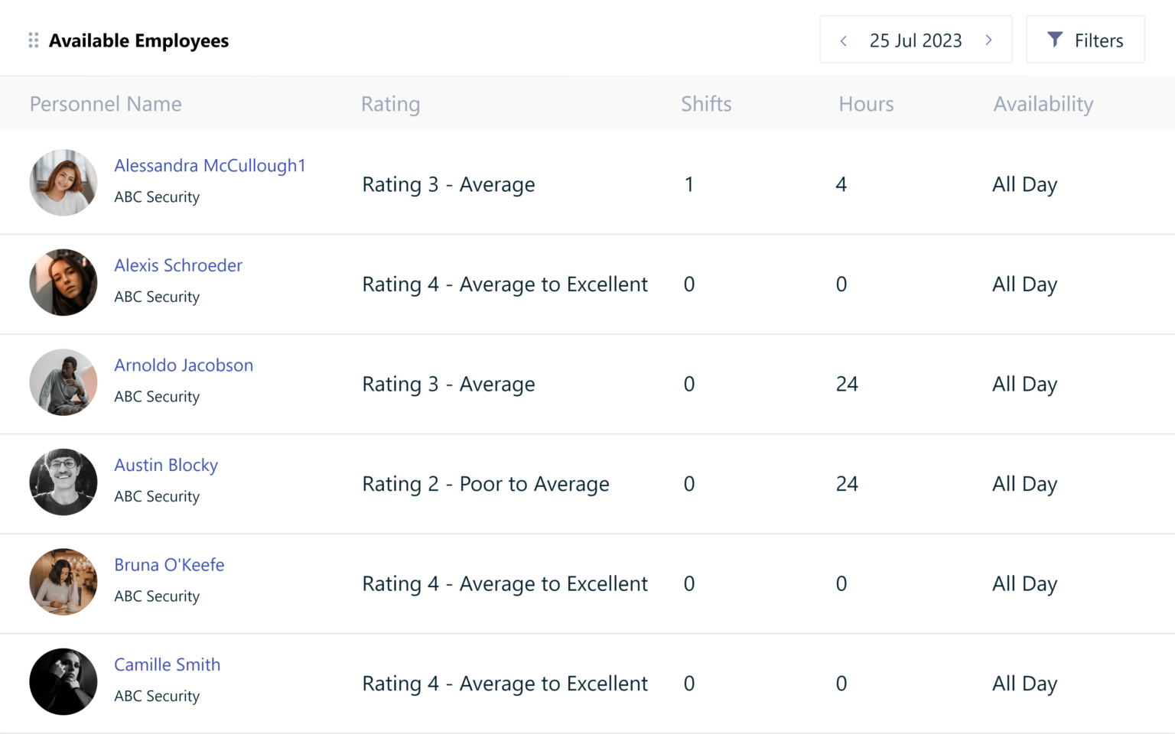1175x734 pixels.
Task: Click the 25 Jul 2023 date field
Action: click(x=915, y=41)
